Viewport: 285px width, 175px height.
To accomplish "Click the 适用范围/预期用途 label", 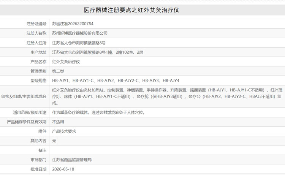I will [30, 113].
